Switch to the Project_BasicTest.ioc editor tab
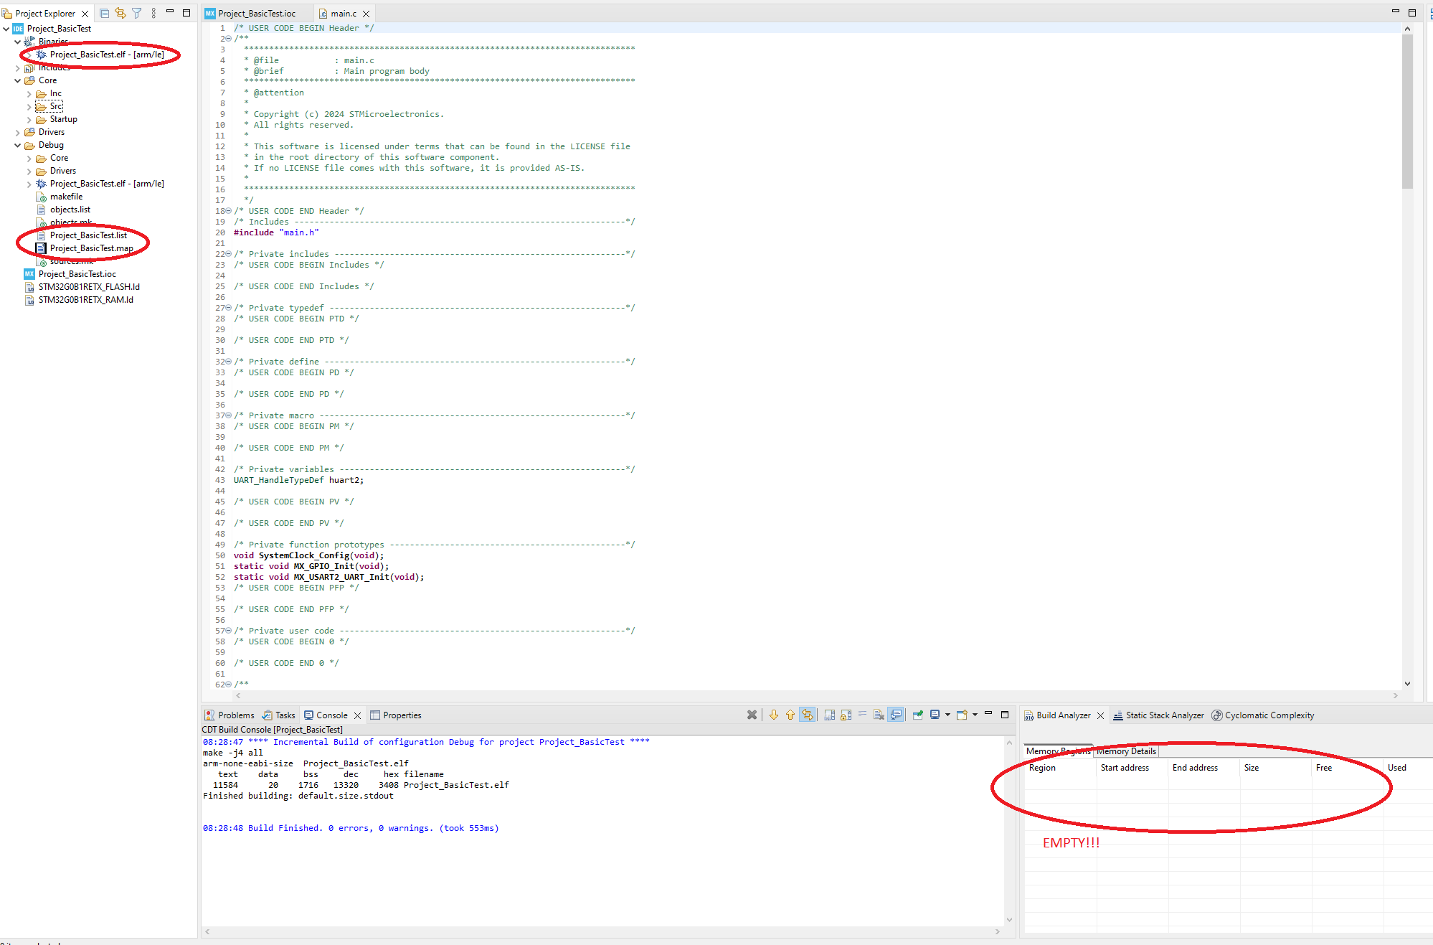Image resolution: width=1433 pixels, height=945 pixels. click(x=256, y=13)
